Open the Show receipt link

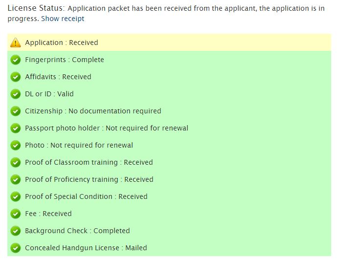coord(63,19)
